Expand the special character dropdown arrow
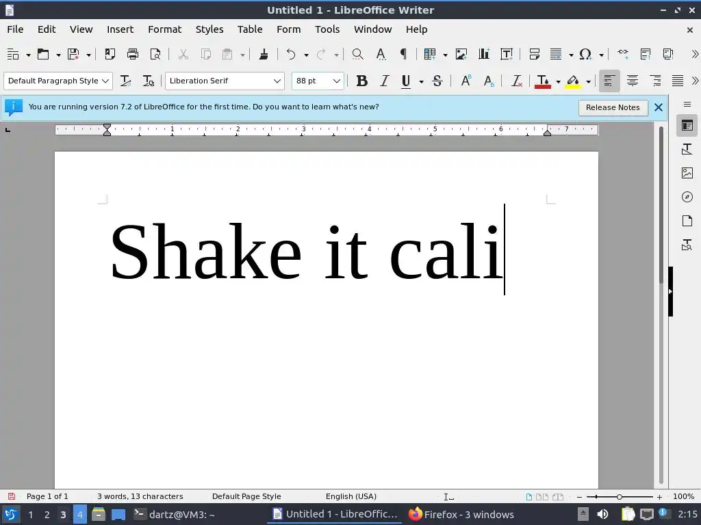Viewport: 701px width, 525px height. pyautogui.click(x=601, y=55)
